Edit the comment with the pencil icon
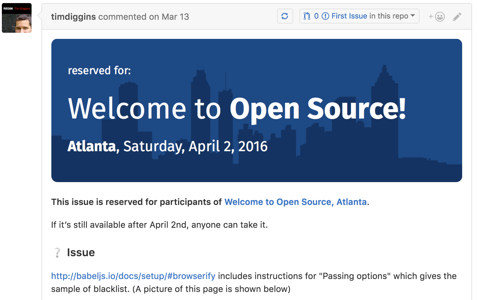This screenshot has height=300, width=477. 457,17
